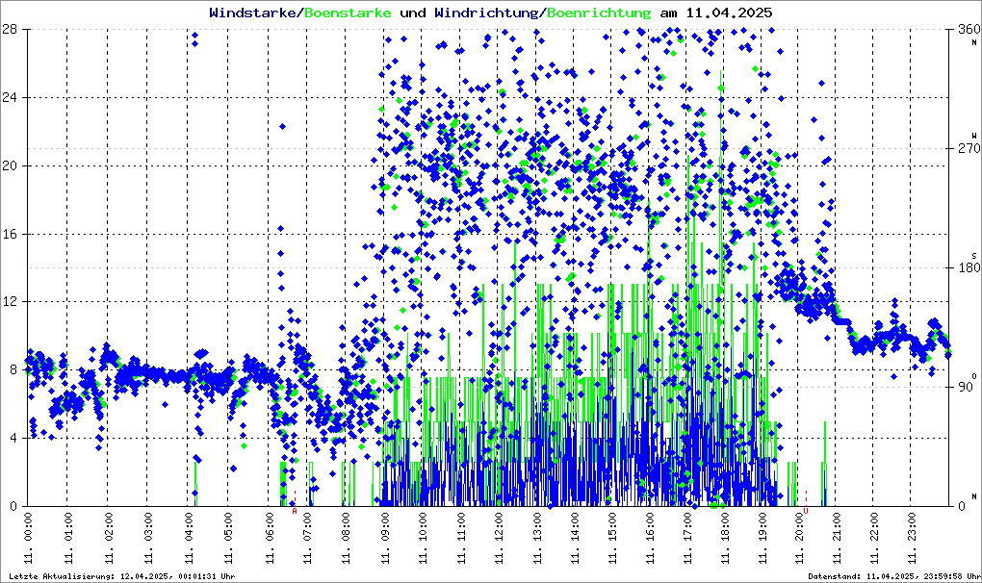The height and width of the screenshot is (583, 982).
Task: Click the time label '11. 17:00'
Action: (687, 539)
